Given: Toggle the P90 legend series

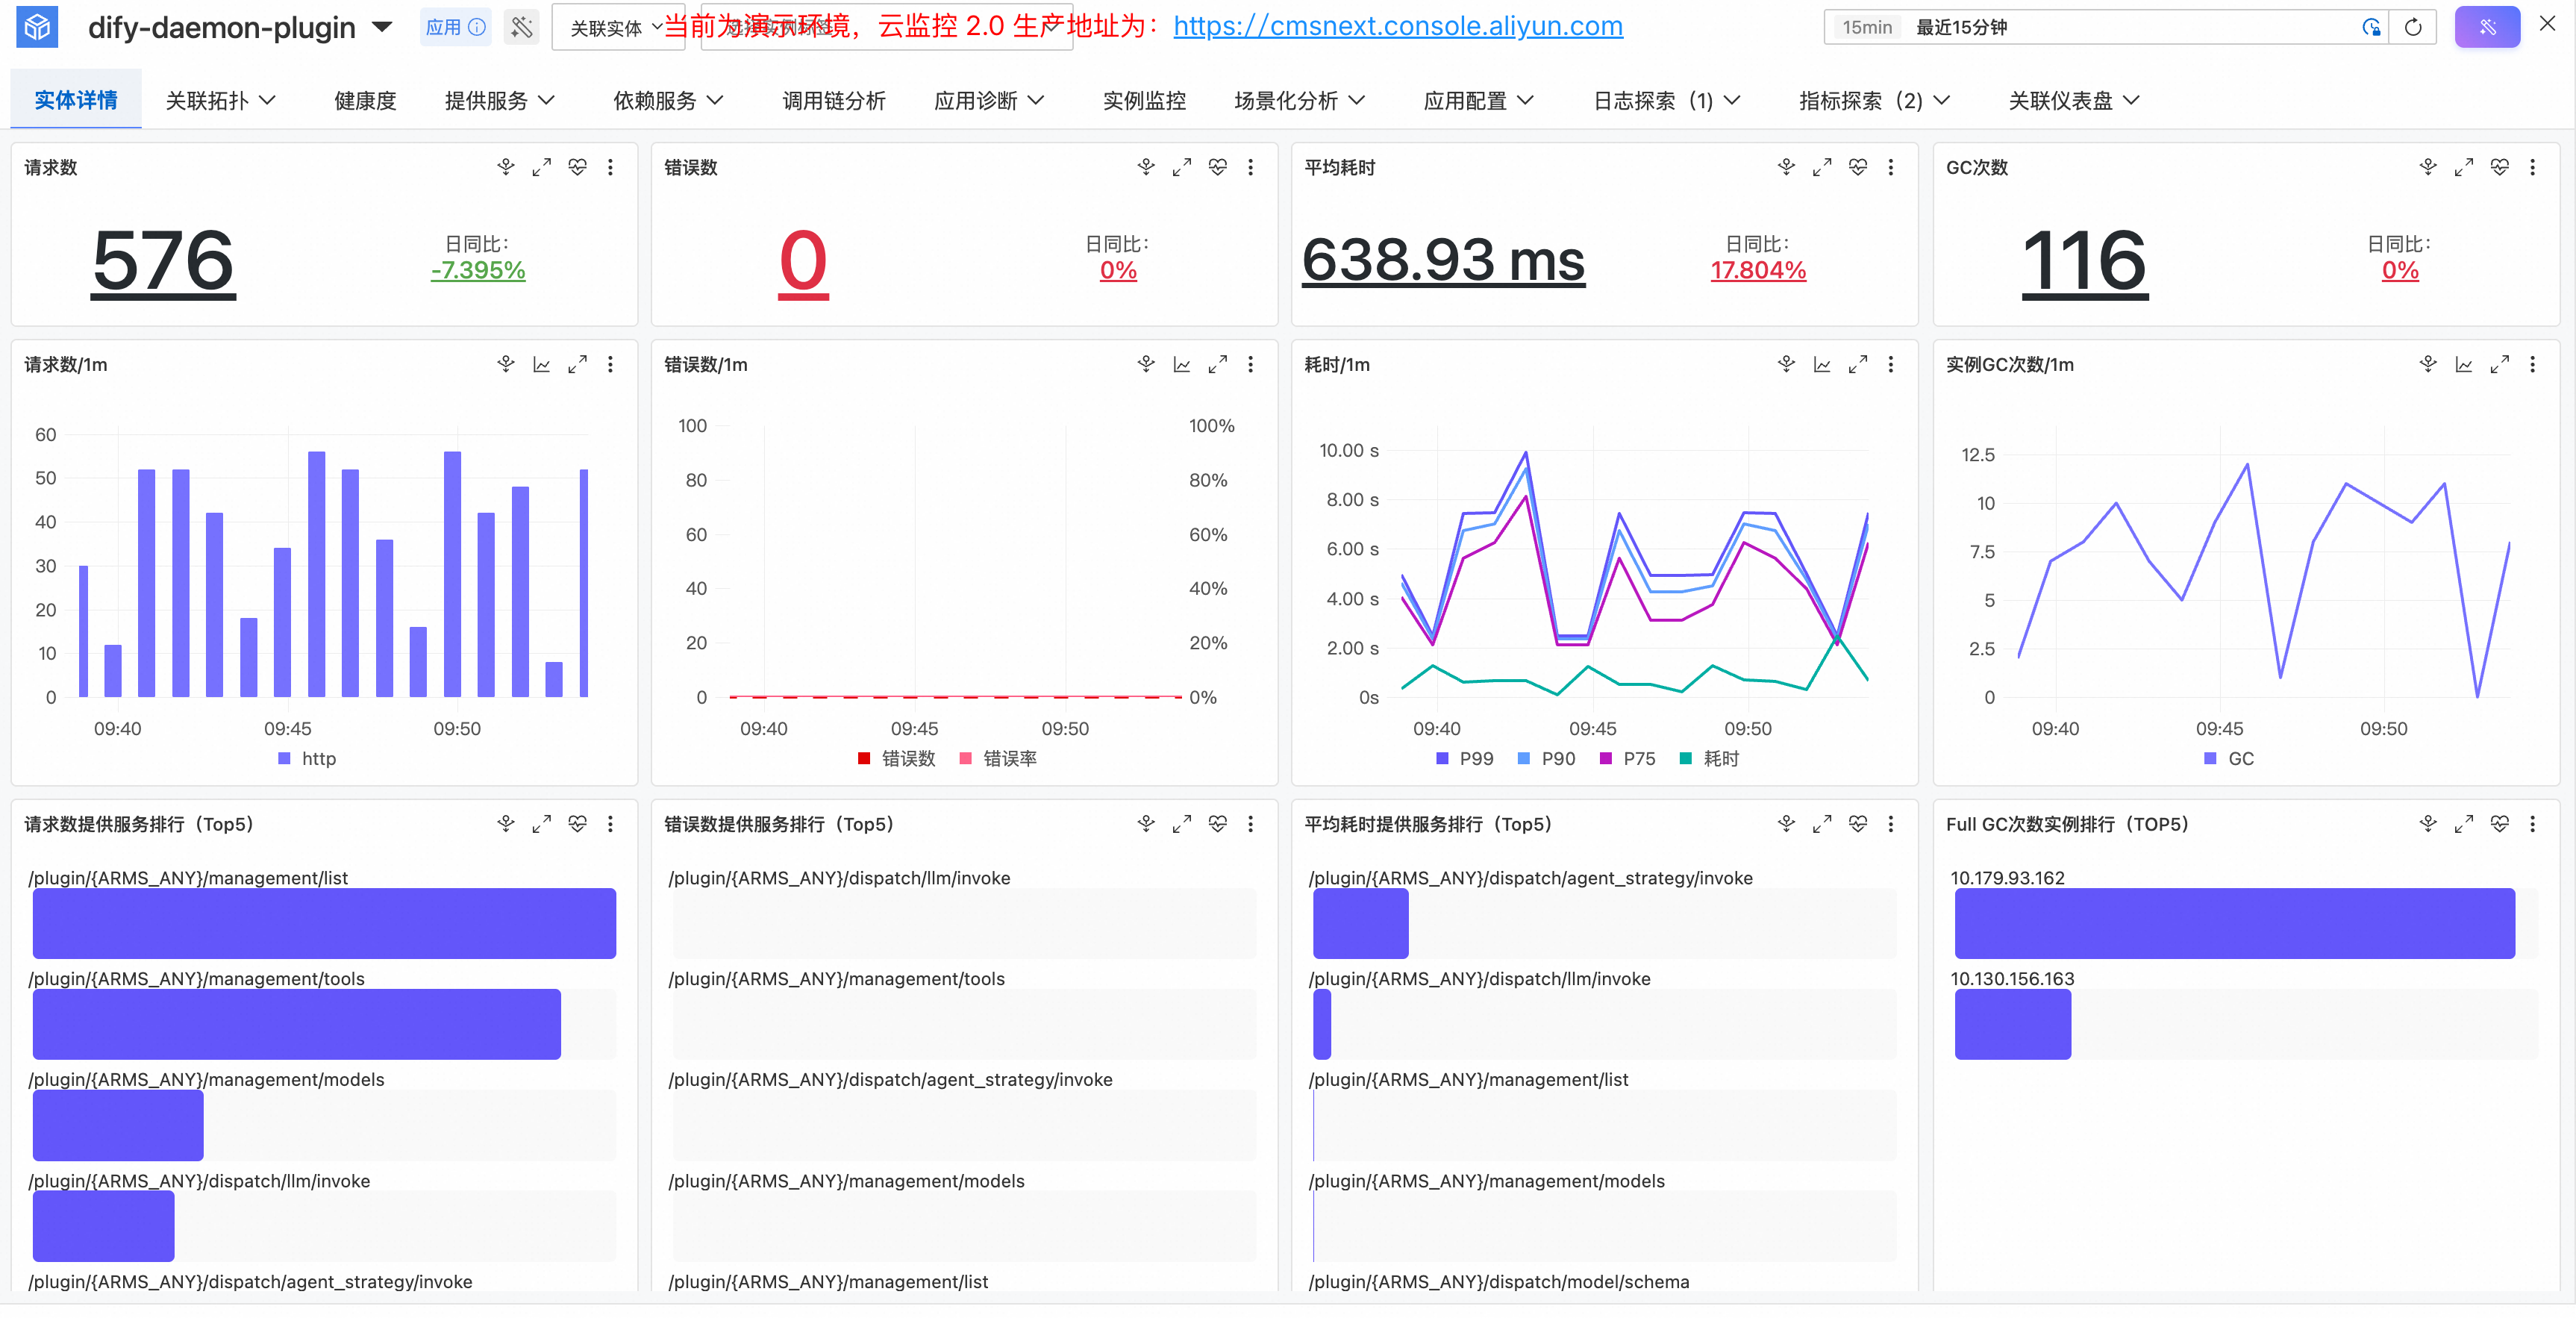Looking at the screenshot, I should (x=1546, y=758).
